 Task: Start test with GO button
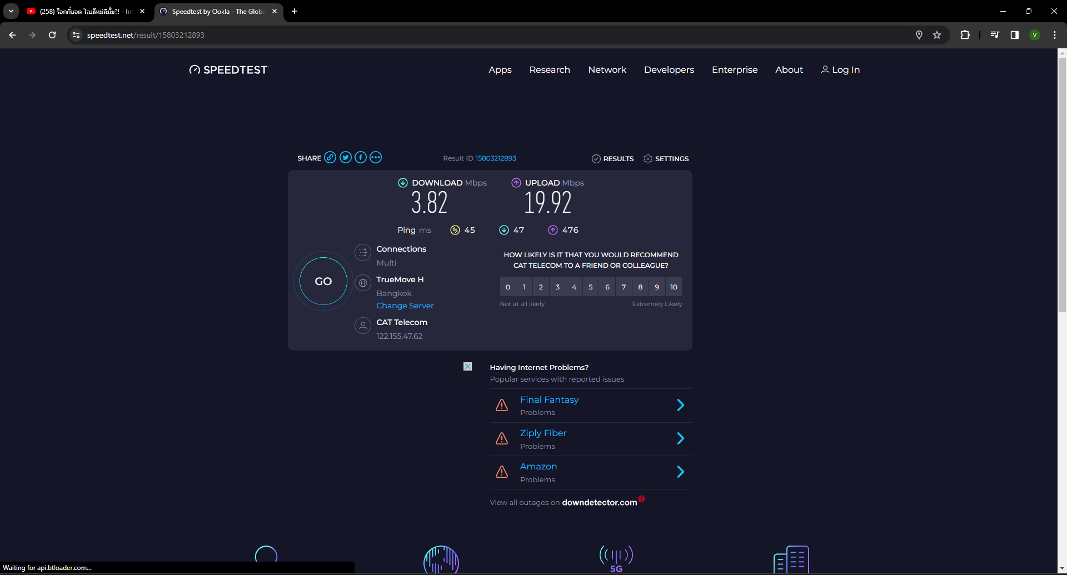[x=323, y=281]
